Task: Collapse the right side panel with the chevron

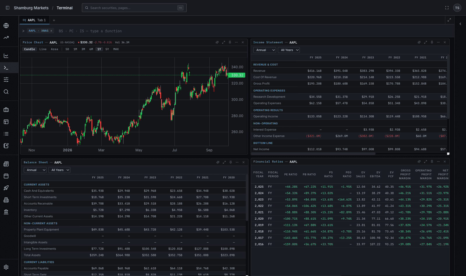Action: (x=460, y=24)
